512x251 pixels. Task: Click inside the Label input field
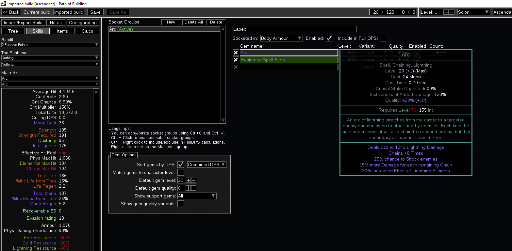pos(294,29)
